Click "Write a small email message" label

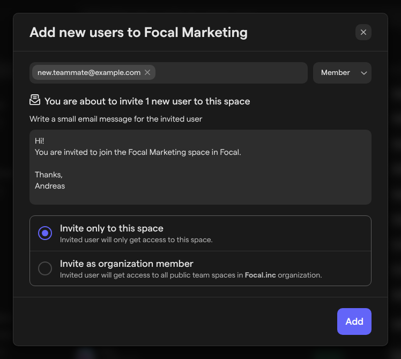(x=116, y=119)
